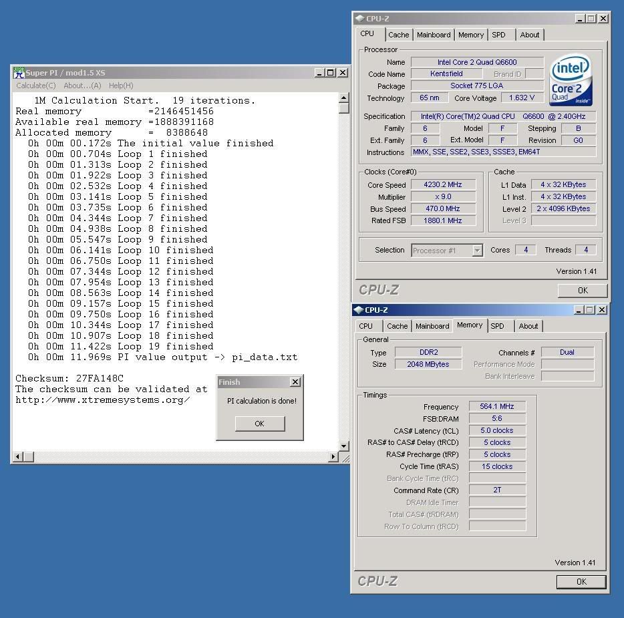The image size is (624, 618).
Task: Open About tab in bottom CPU-Z
Action: click(528, 326)
